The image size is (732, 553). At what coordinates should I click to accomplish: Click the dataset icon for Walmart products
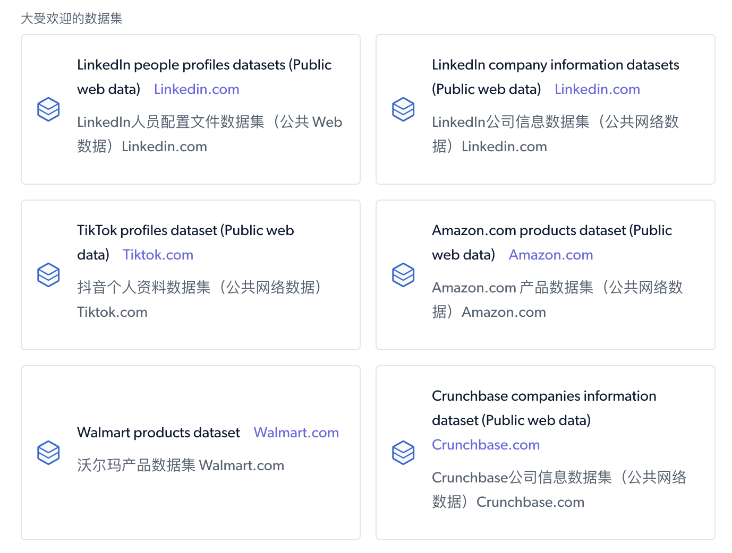pyautogui.click(x=48, y=453)
